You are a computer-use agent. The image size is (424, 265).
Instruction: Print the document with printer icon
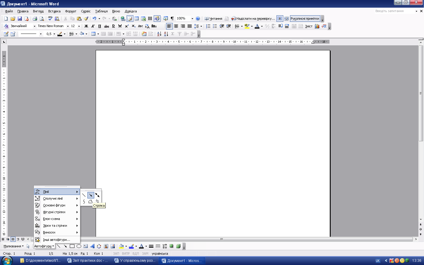[x=35, y=19]
